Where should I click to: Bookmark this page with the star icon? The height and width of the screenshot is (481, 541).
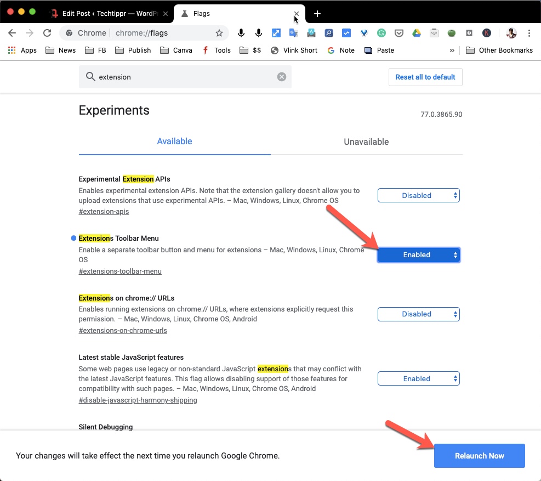(219, 33)
